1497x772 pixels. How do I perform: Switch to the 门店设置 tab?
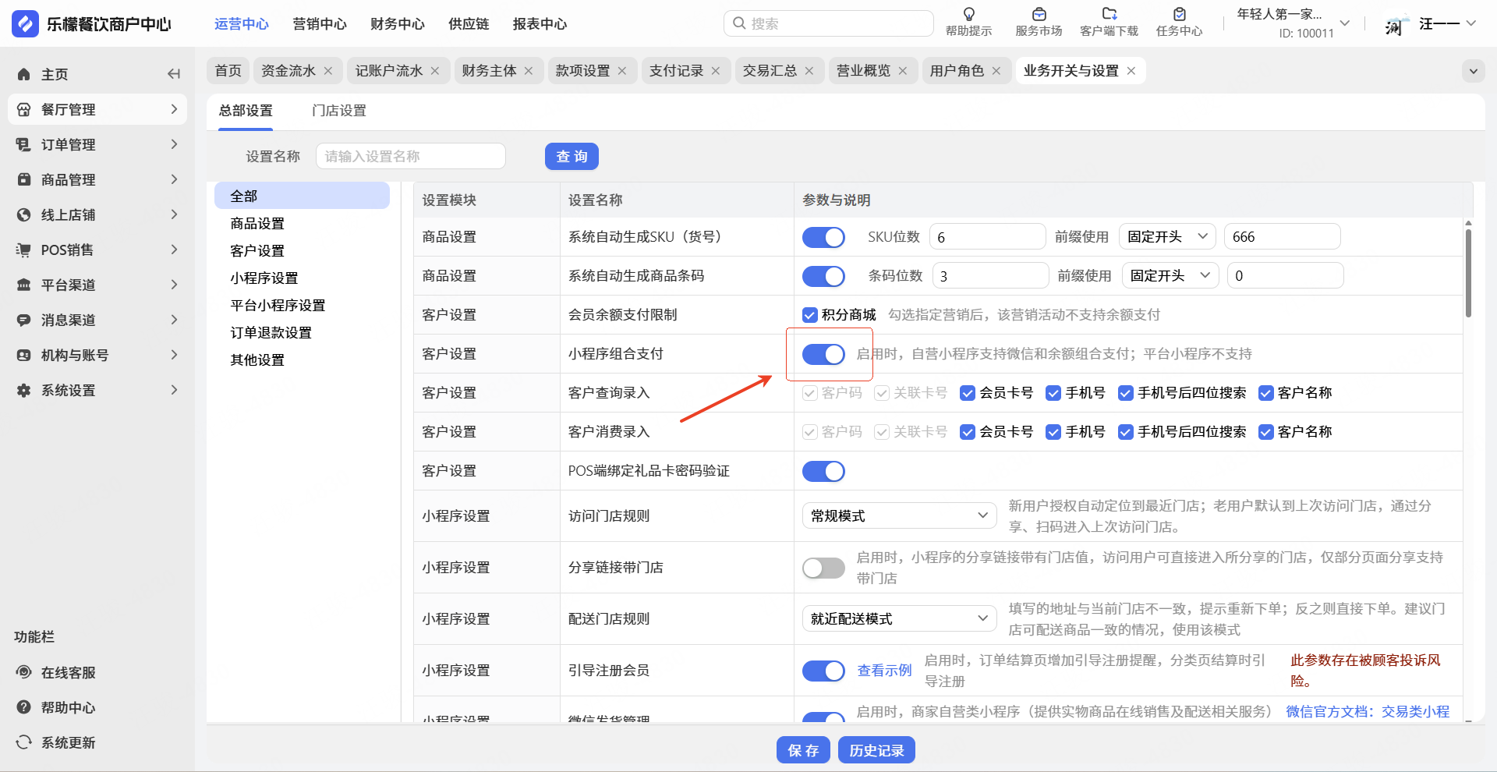coord(338,111)
